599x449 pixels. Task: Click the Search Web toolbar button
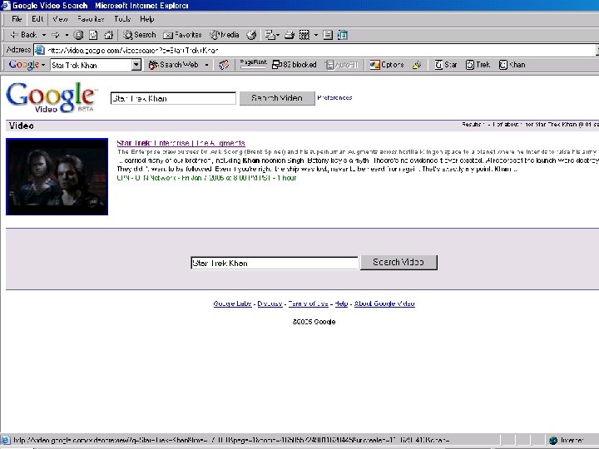(174, 65)
